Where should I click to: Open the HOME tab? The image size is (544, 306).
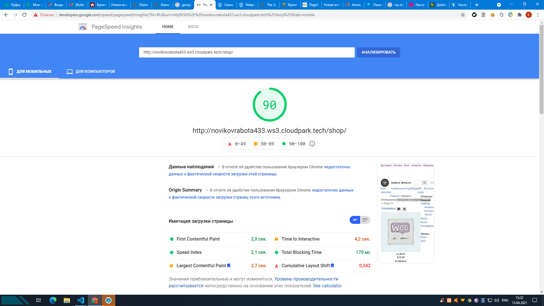(x=168, y=27)
